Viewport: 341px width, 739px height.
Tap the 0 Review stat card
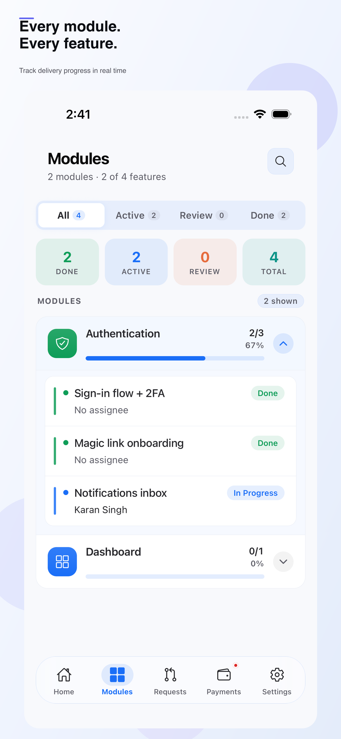point(205,262)
